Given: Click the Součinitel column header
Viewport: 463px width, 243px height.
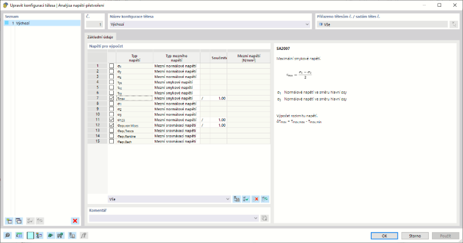Looking at the screenshot, I should click(219, 58).
